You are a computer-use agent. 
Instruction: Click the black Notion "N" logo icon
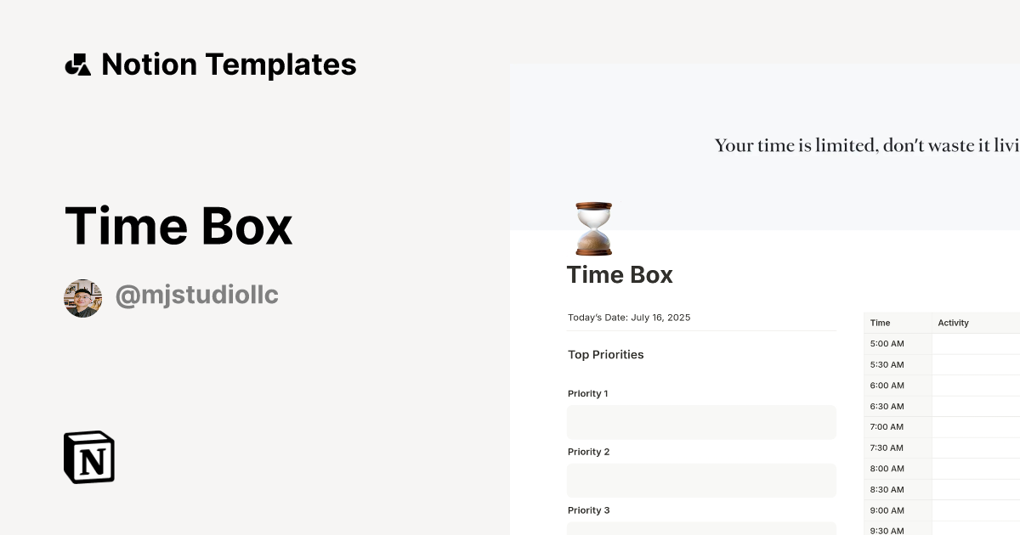pos(88,457)
